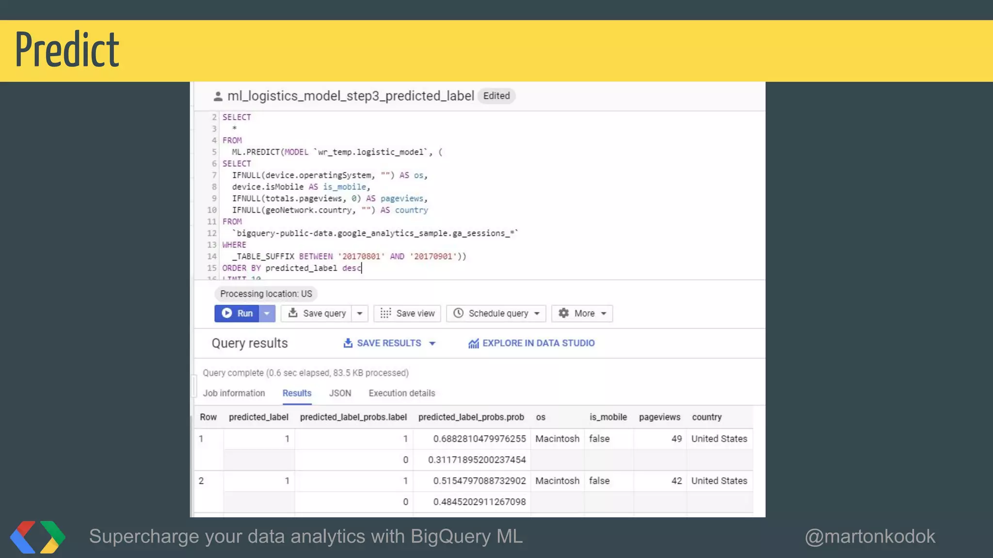The image size is (993, 558).
Task: Click the country column header
Action: coord(706,417)
